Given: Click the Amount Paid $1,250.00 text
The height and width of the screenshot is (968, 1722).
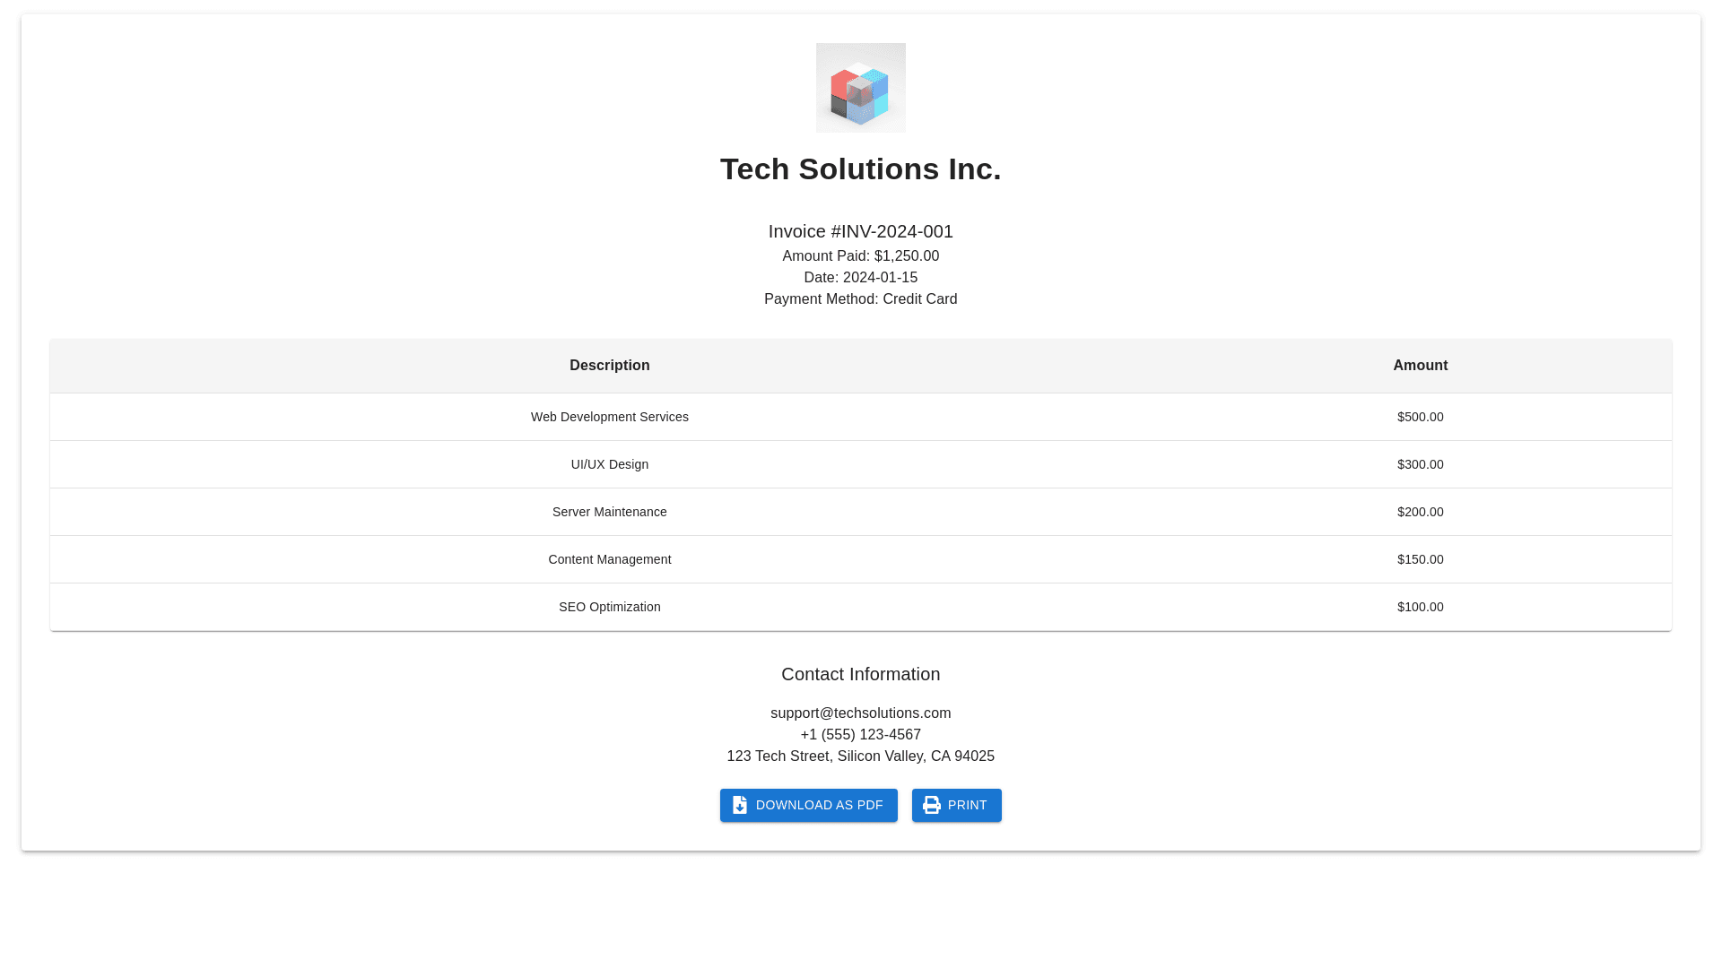Looking at the screenshot, I should [860, 256].
